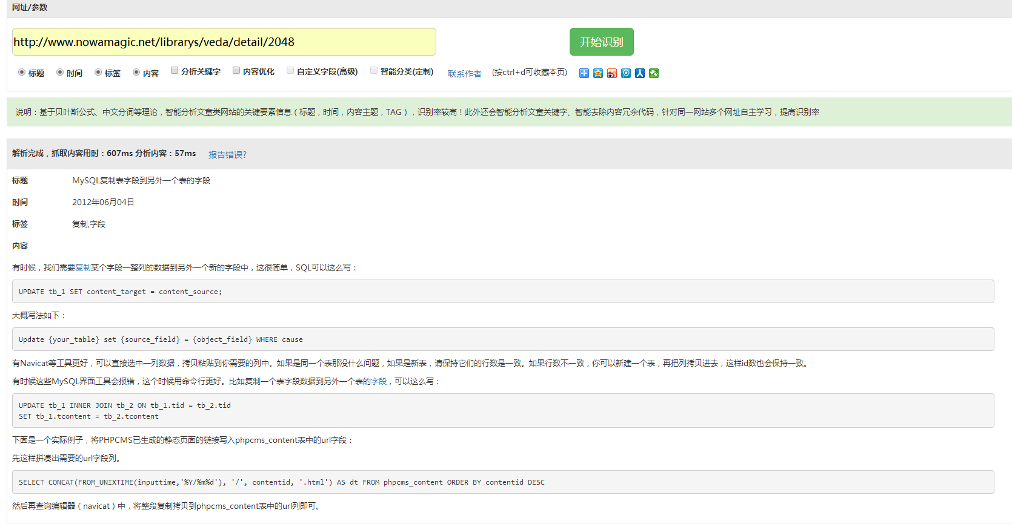
Task: Share to Renren icon
Action: [x=640, y=73]
